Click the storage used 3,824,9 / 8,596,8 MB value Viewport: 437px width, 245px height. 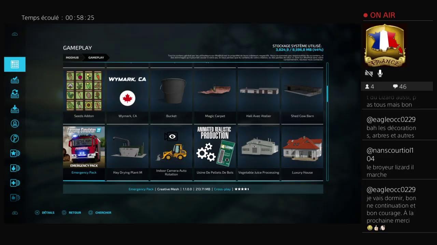tap(299, 50)
